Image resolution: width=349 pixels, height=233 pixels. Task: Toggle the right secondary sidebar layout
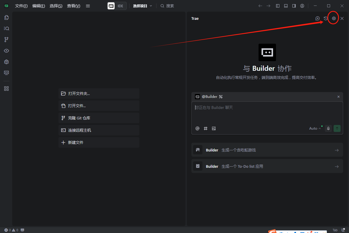click(x=294, y=6)
